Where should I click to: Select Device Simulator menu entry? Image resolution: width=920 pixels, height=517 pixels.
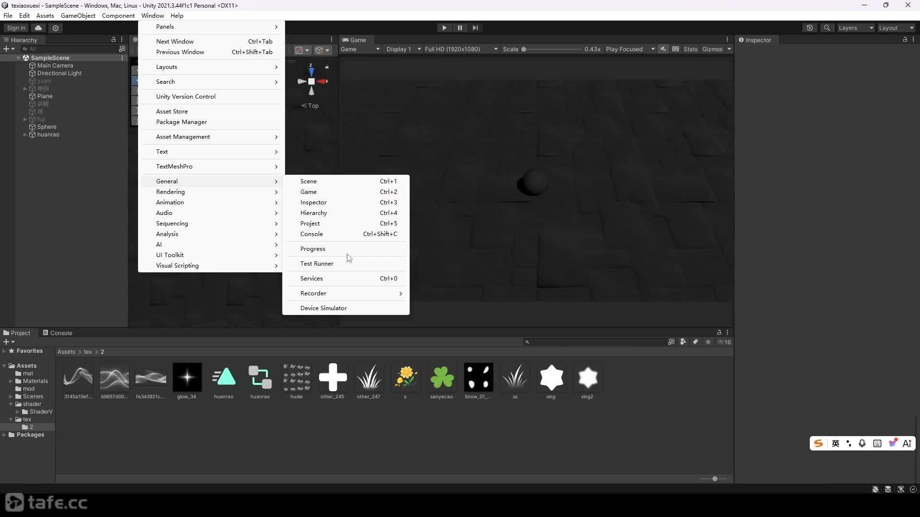346,308
